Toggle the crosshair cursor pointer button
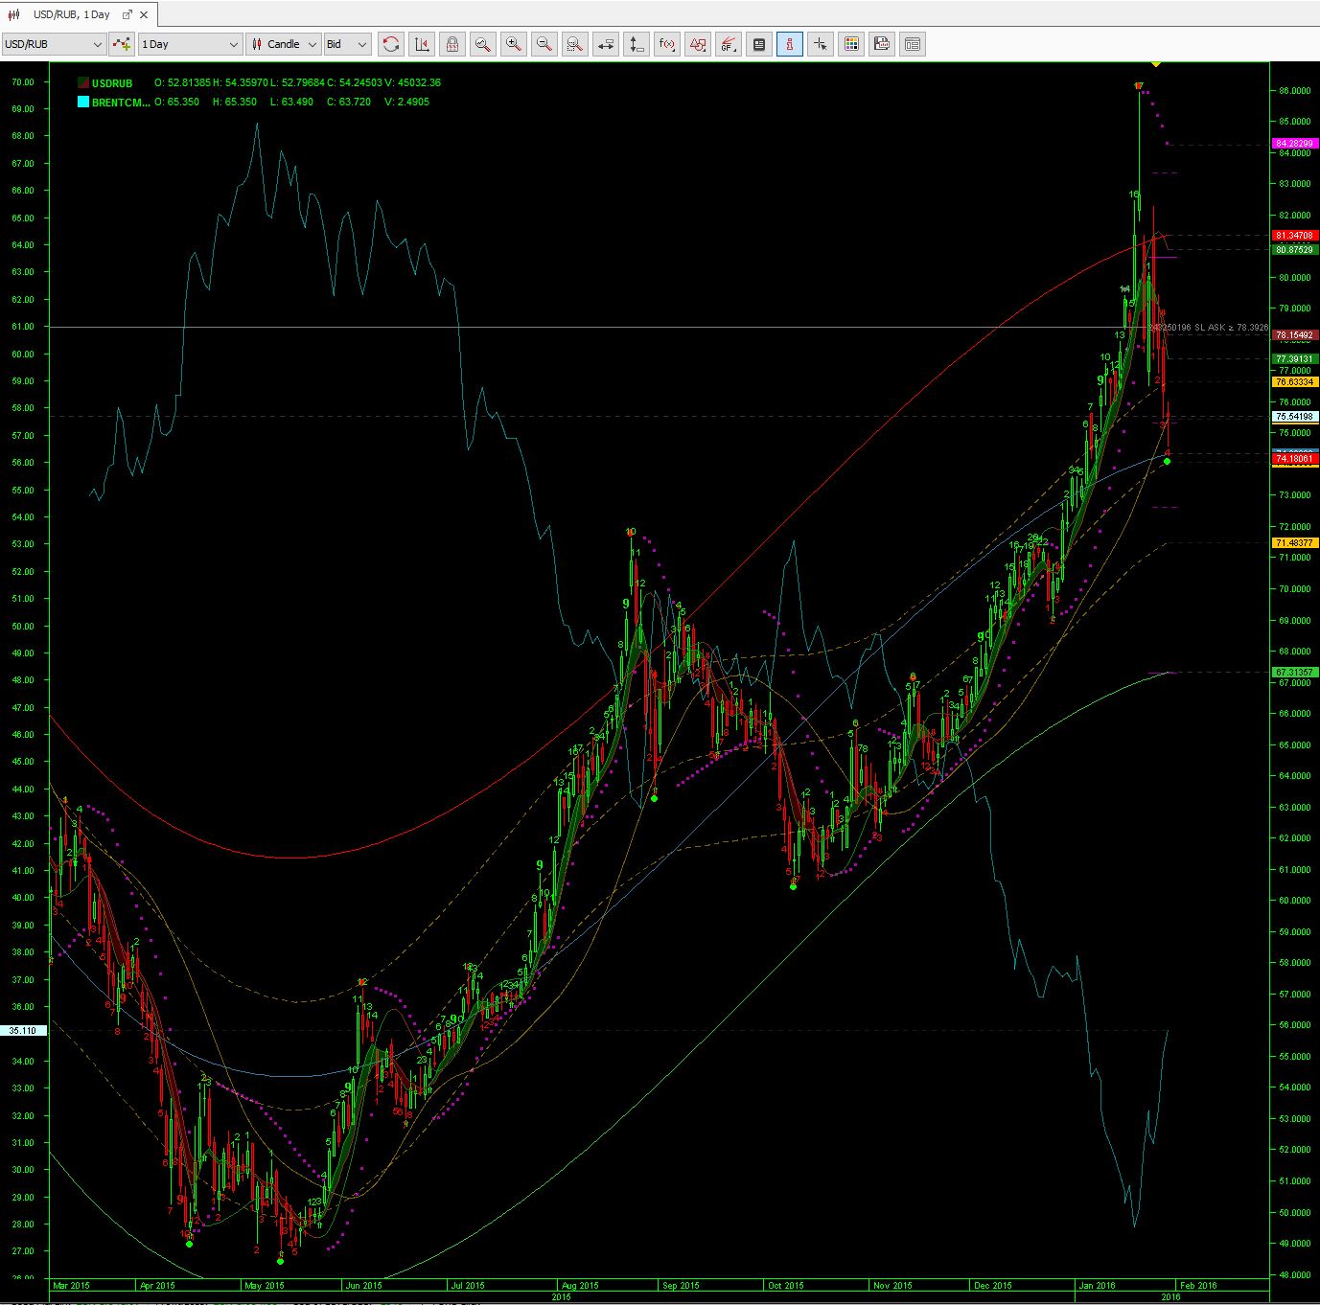Image resolution: width=1320 pixels, height=1305 pixels. (x=821, y=44)
